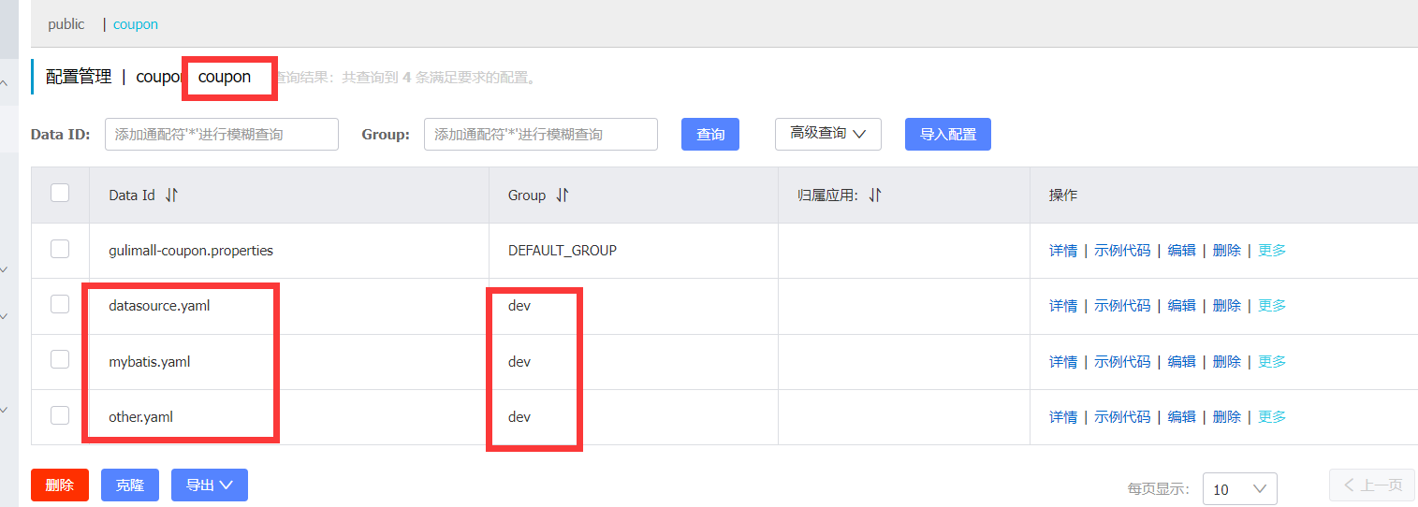Focus the Group search input
1418x507 pixels.
(541, 134)
